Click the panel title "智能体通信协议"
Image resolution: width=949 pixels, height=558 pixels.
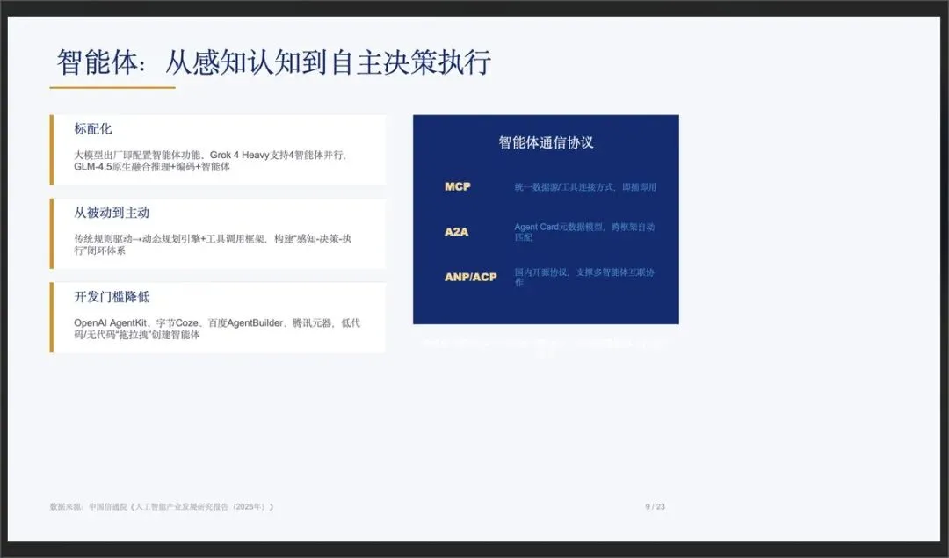[x=546, y=143]
